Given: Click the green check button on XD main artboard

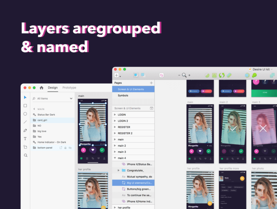Looking at the screenshot, I should click(x=102, y=150).
